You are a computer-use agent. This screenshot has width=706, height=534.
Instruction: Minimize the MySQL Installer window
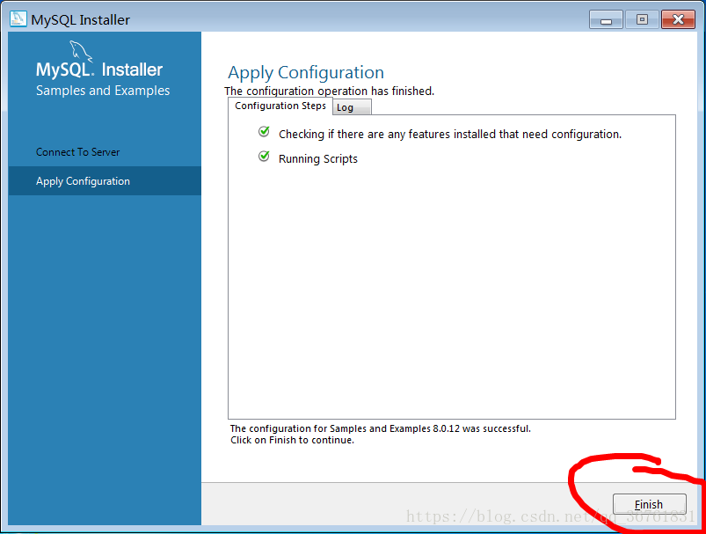pos(606,20)
